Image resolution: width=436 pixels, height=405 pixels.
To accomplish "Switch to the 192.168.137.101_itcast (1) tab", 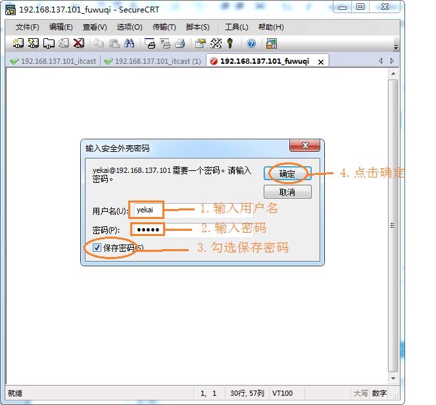I will pyautogui.click(x=153, y=61).
